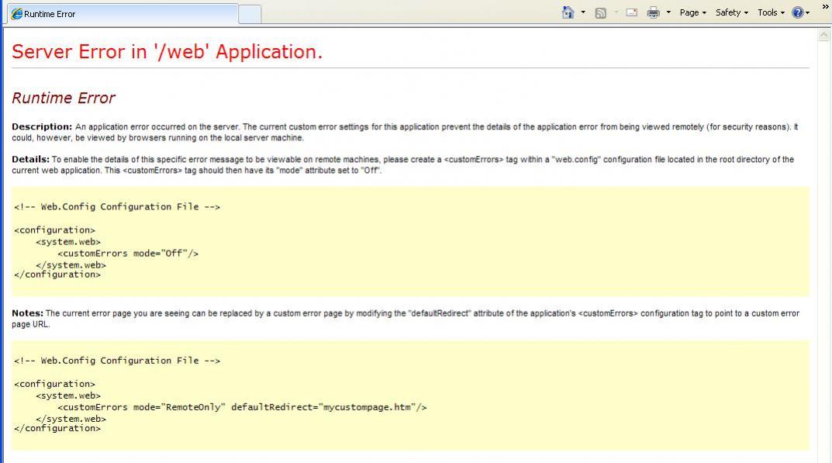Click the customErrors mode="Off" code line

128,254
